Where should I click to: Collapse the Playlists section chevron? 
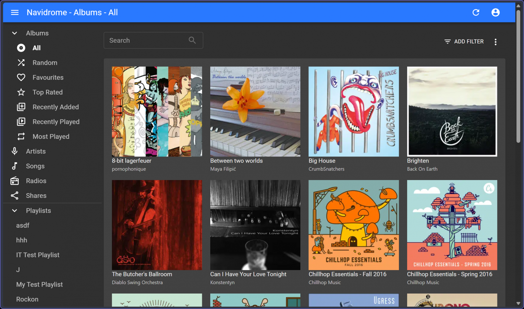tap(14, 211)
